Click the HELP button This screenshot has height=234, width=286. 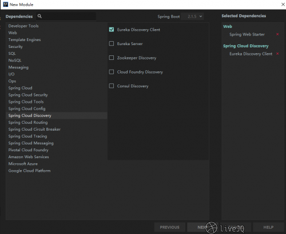click(x=268, y=227)
